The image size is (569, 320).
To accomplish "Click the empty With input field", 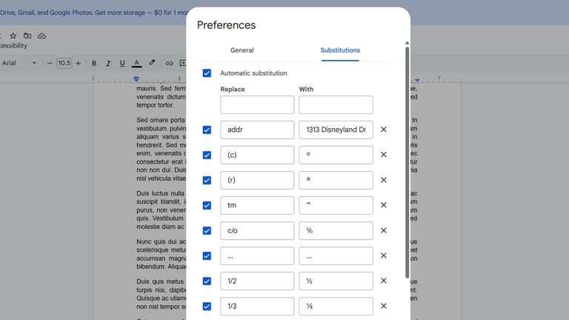I will (x=336, y=104).
